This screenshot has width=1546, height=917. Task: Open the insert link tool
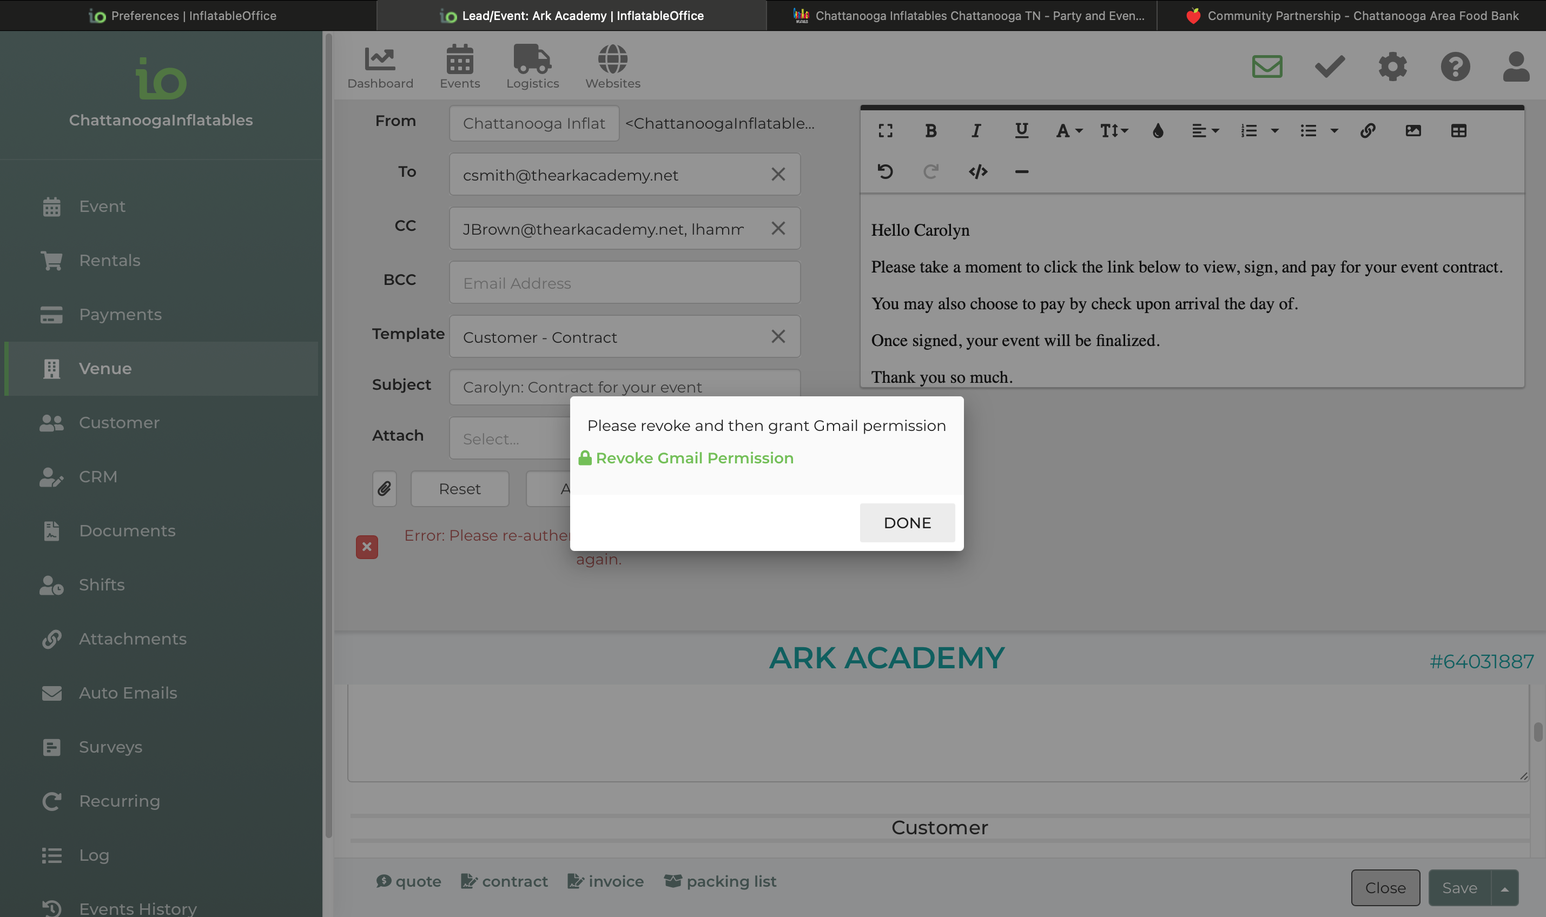[1367, 131]
